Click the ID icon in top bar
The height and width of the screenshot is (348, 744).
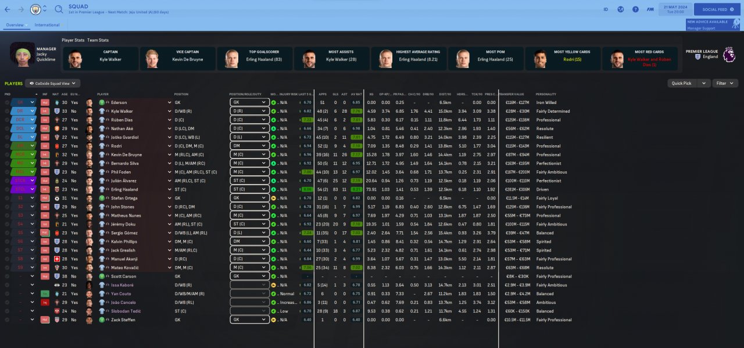point(606,9)
